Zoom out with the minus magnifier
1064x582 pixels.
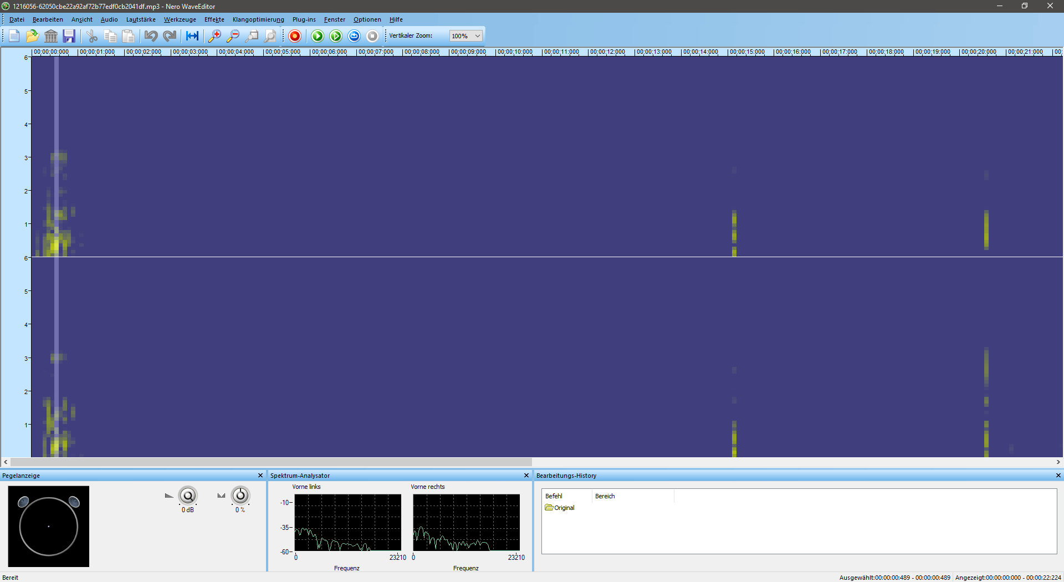click(233, 36)
